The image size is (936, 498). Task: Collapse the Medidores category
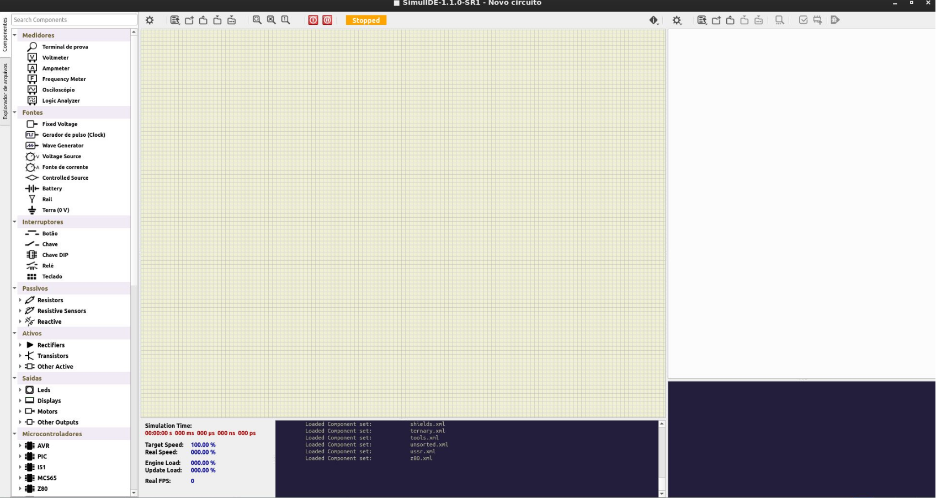coord(15,35)
